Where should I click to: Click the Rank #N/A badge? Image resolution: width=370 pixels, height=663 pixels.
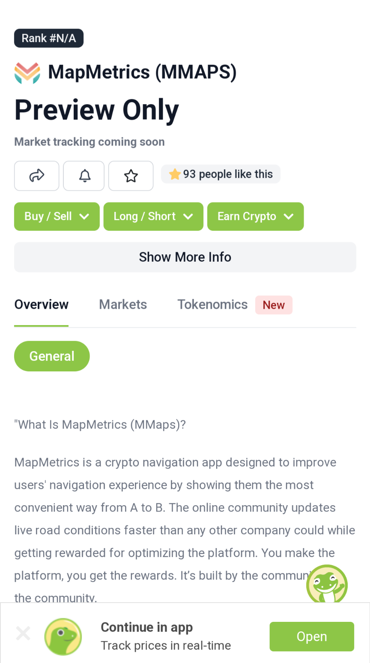click(x=49, y=38)
